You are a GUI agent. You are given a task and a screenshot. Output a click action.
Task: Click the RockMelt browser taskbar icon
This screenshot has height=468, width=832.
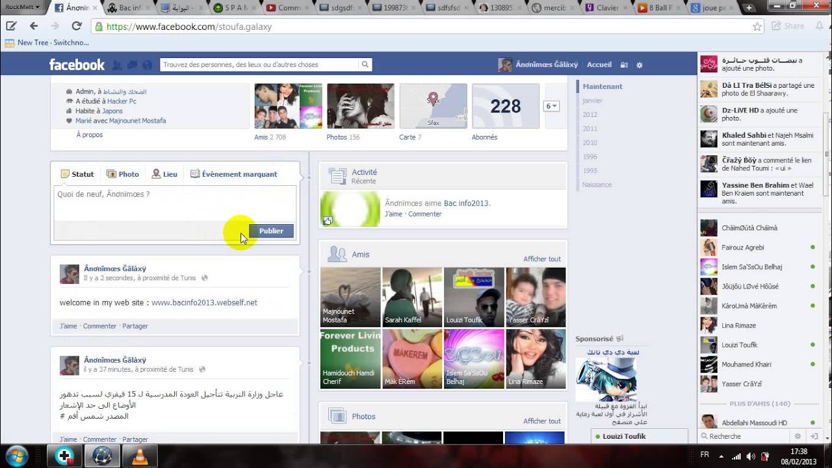point(103,456)
